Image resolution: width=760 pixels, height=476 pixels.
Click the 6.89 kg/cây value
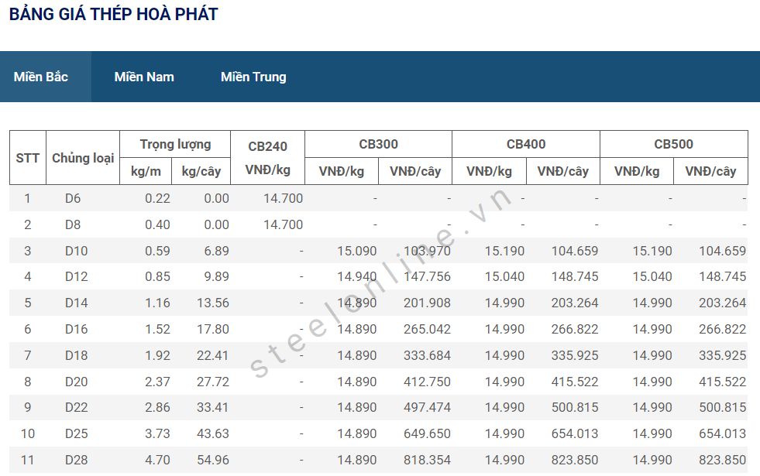(217, 251)
